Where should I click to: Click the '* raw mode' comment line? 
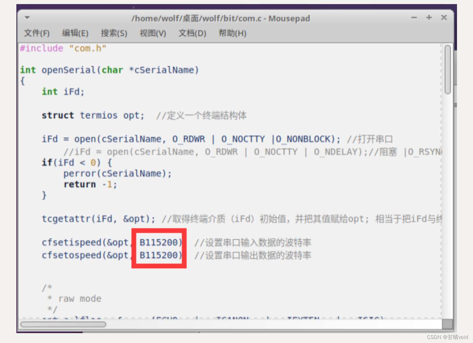[x=74, y=299]
